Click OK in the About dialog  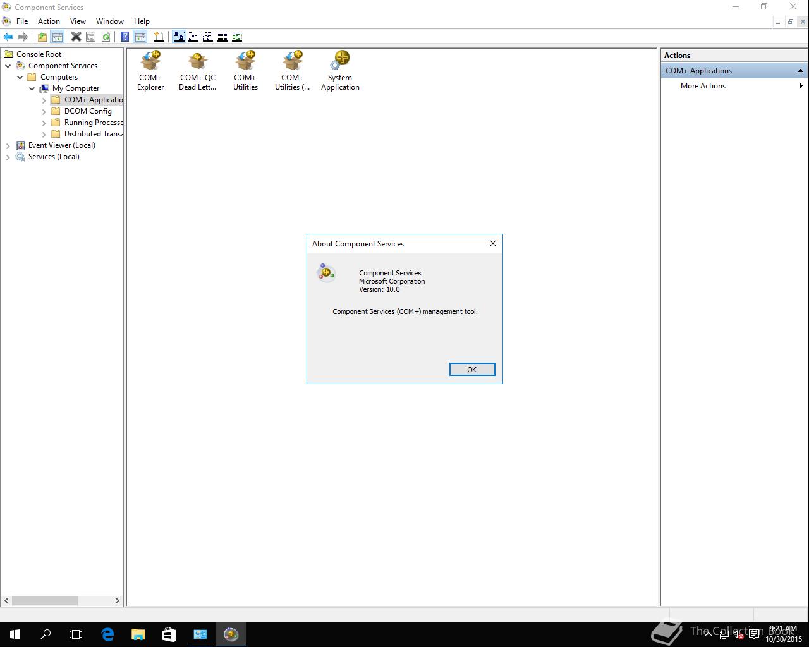472,370
